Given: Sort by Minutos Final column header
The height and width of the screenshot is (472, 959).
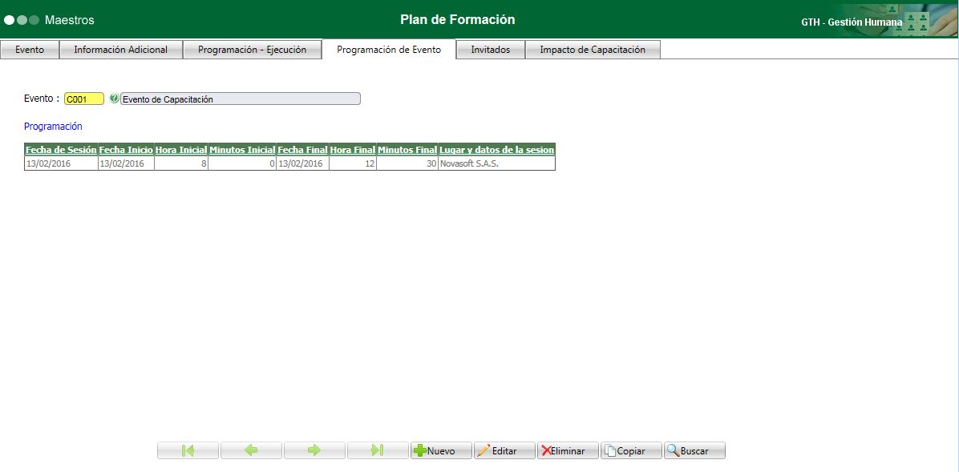Looking at the screenshot, I should 407,150.
